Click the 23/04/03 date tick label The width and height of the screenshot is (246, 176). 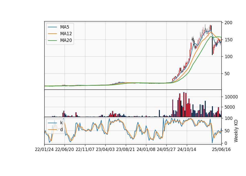105,149
